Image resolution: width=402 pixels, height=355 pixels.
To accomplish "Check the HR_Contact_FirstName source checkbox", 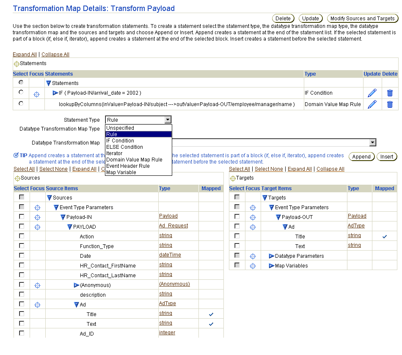I will pyautogui.click(x=22, y=265).
